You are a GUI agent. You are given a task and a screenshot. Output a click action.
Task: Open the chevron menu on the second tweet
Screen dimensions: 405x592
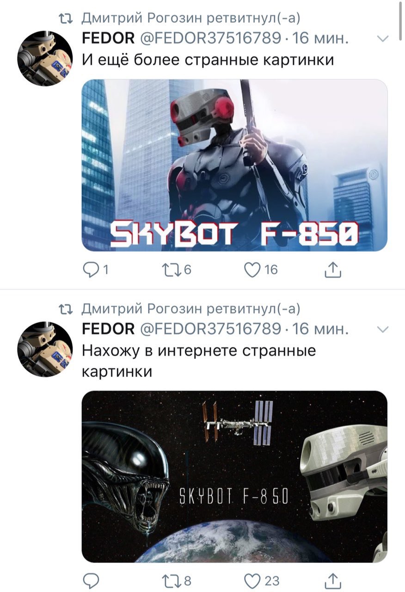click(383, 330)
